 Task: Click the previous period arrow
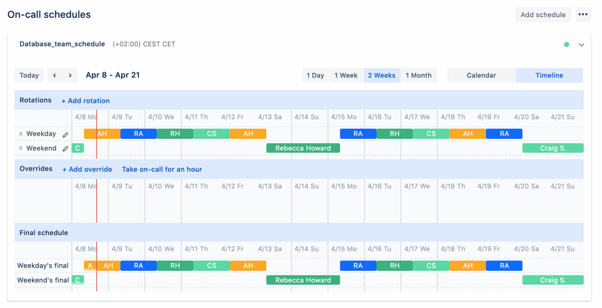click(x=54, y=75)
